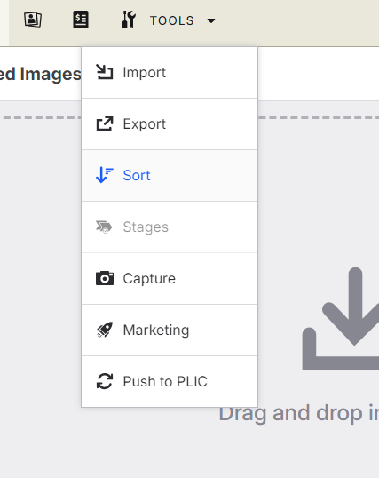The height and width of the screenshot is (478, 379).
Task: Click the Push to PLIC sync icon
Action: pyautogui.click(x=105, y=381)
